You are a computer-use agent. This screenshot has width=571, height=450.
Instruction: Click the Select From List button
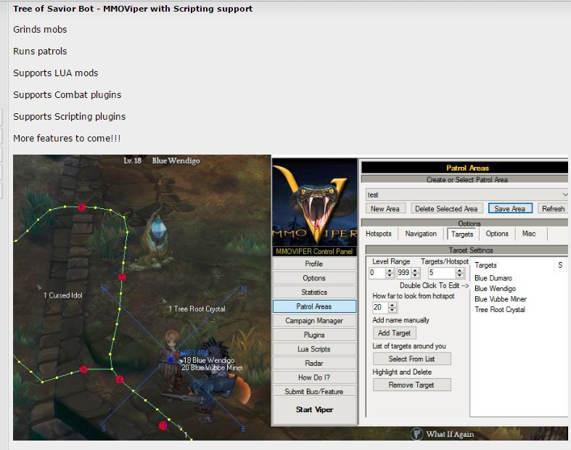click(x=411, y=359)
